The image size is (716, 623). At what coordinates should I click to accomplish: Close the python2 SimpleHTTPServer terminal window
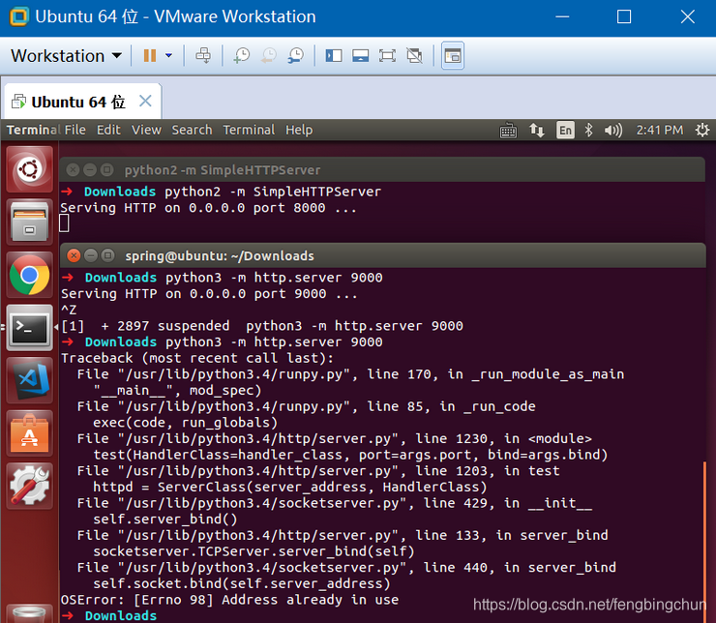74,170
